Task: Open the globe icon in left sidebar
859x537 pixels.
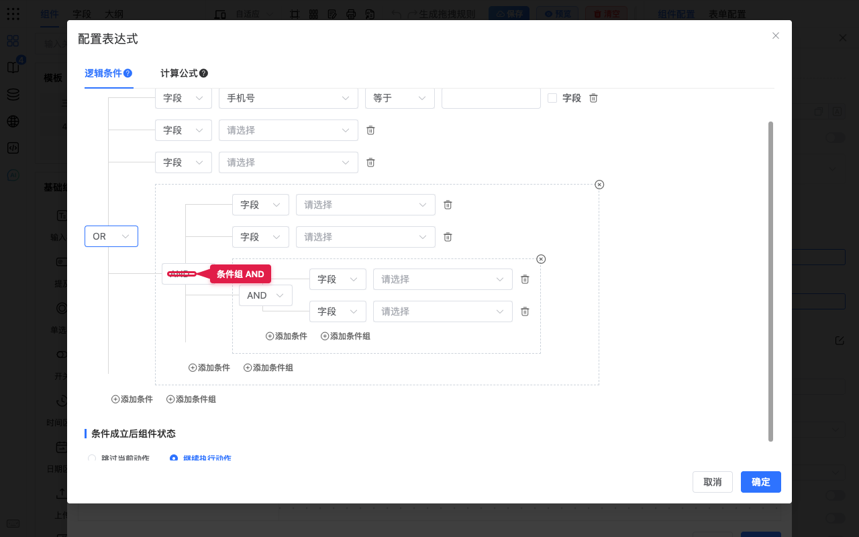Action: (x=13, y=121)
